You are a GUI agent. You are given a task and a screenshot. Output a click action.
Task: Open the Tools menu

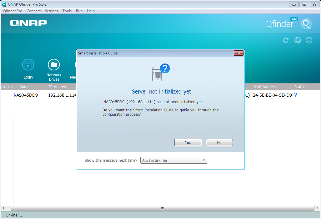(x=67, y=11)
